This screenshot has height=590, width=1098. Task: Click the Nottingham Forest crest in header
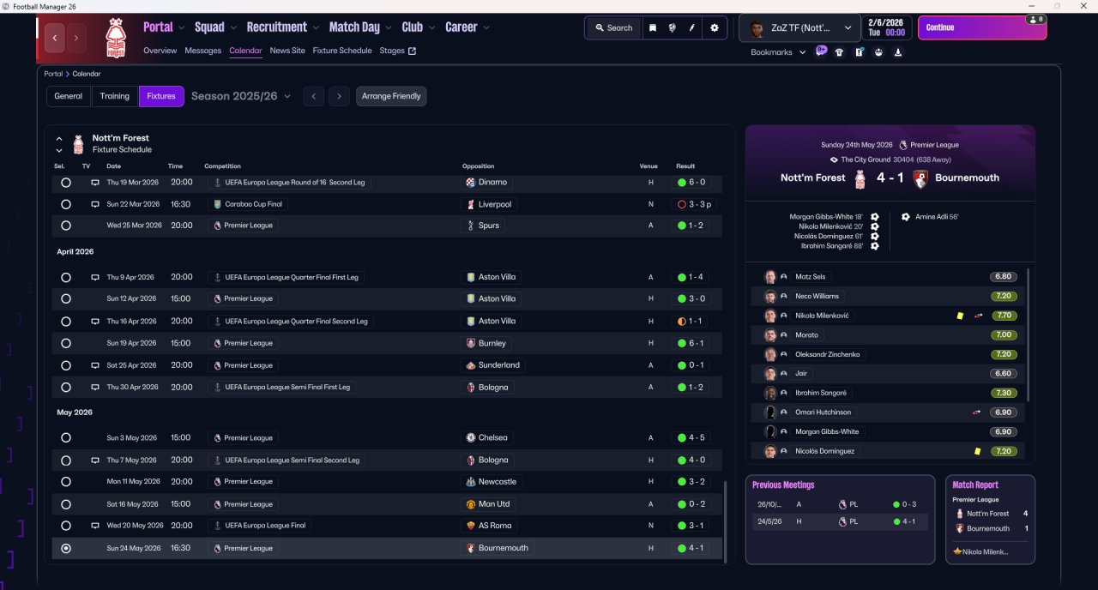(115, 39)
